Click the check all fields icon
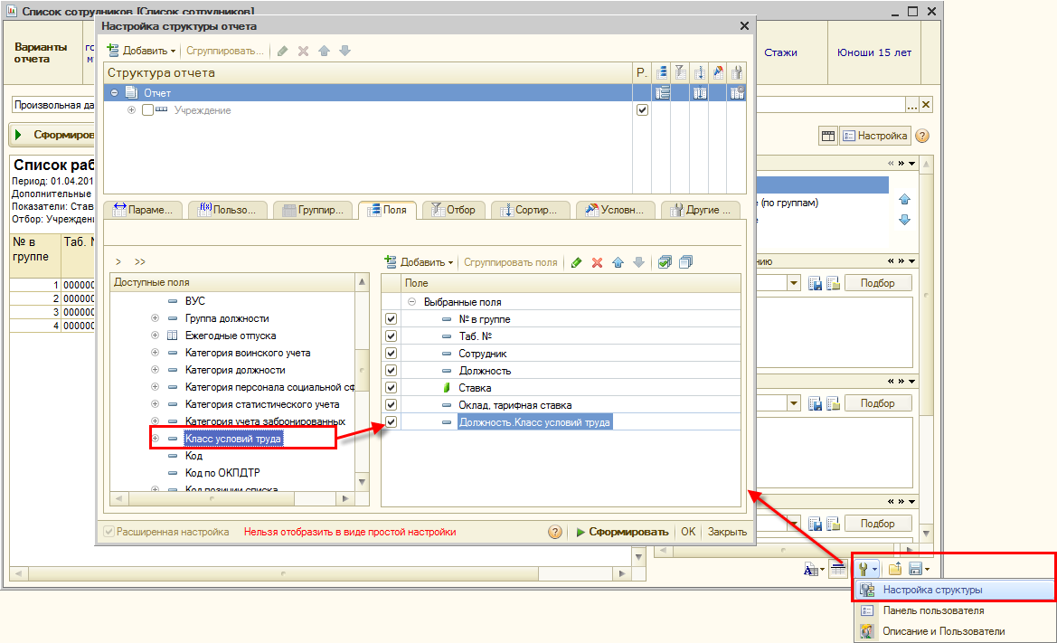 665,262
